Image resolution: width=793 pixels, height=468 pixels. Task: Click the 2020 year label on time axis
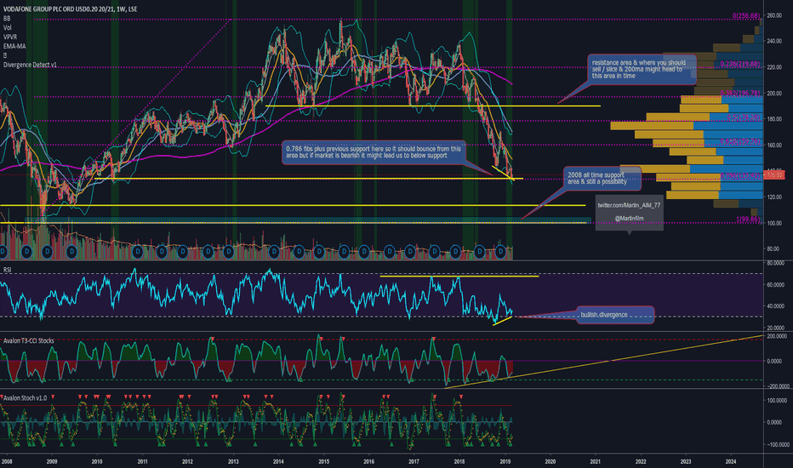[x=550, y=461]
